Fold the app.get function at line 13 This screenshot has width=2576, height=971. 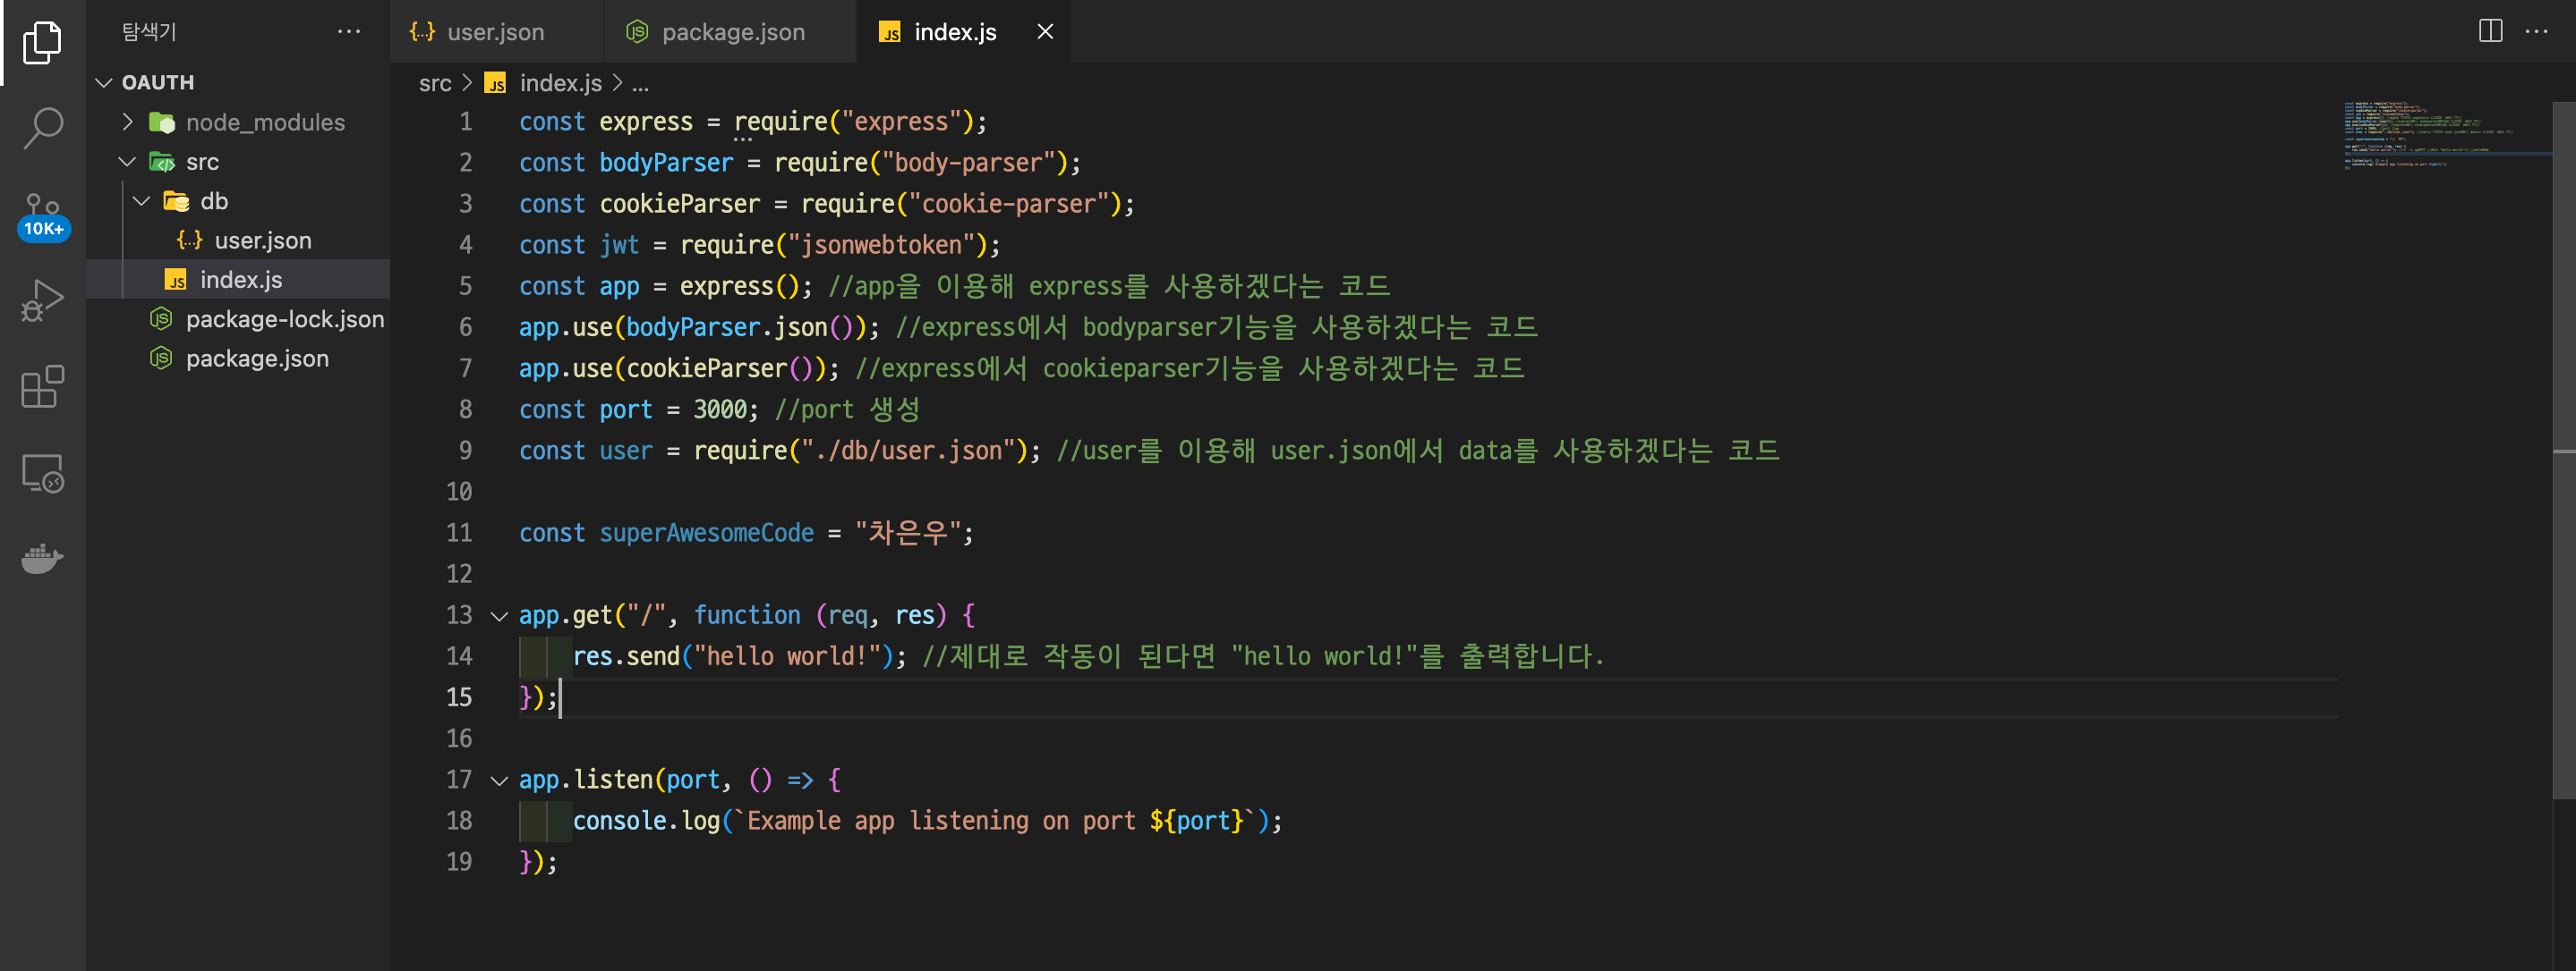point(499,616)
